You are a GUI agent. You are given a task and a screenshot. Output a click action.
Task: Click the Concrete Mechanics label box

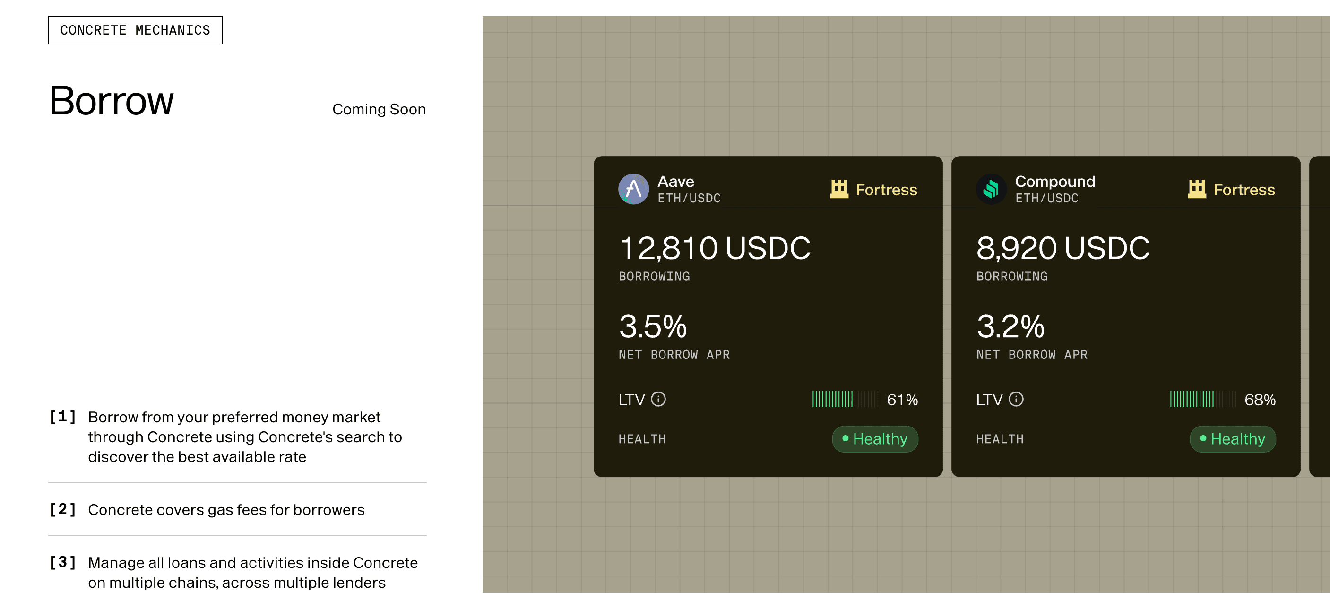click(x=135, y=30)
